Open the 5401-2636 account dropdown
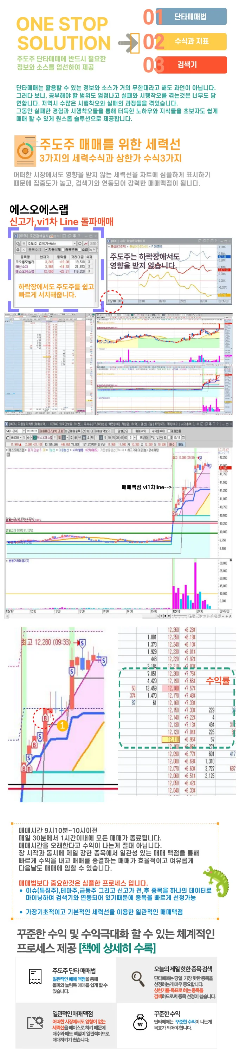The image size is (246, 1054). (25, 431)
